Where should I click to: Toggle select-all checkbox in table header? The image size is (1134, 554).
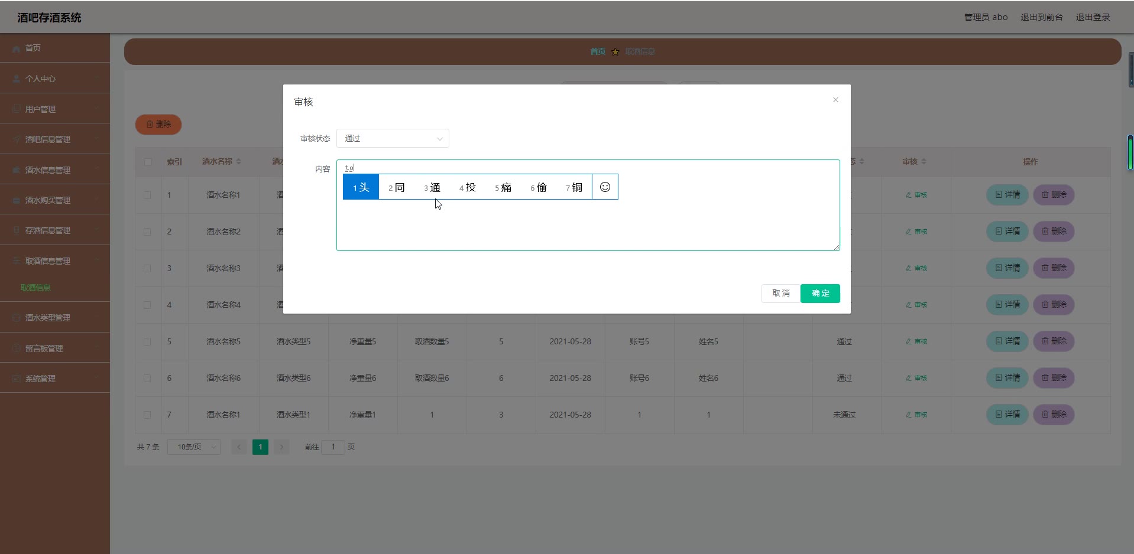tap(148, 162)
